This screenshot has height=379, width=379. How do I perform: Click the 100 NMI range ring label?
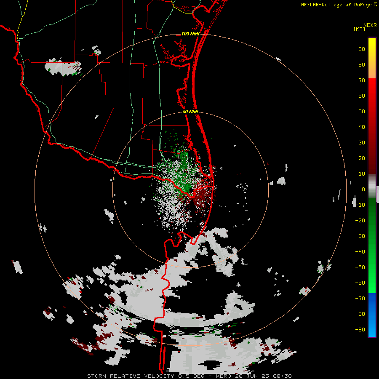click(x=190, y=34)
